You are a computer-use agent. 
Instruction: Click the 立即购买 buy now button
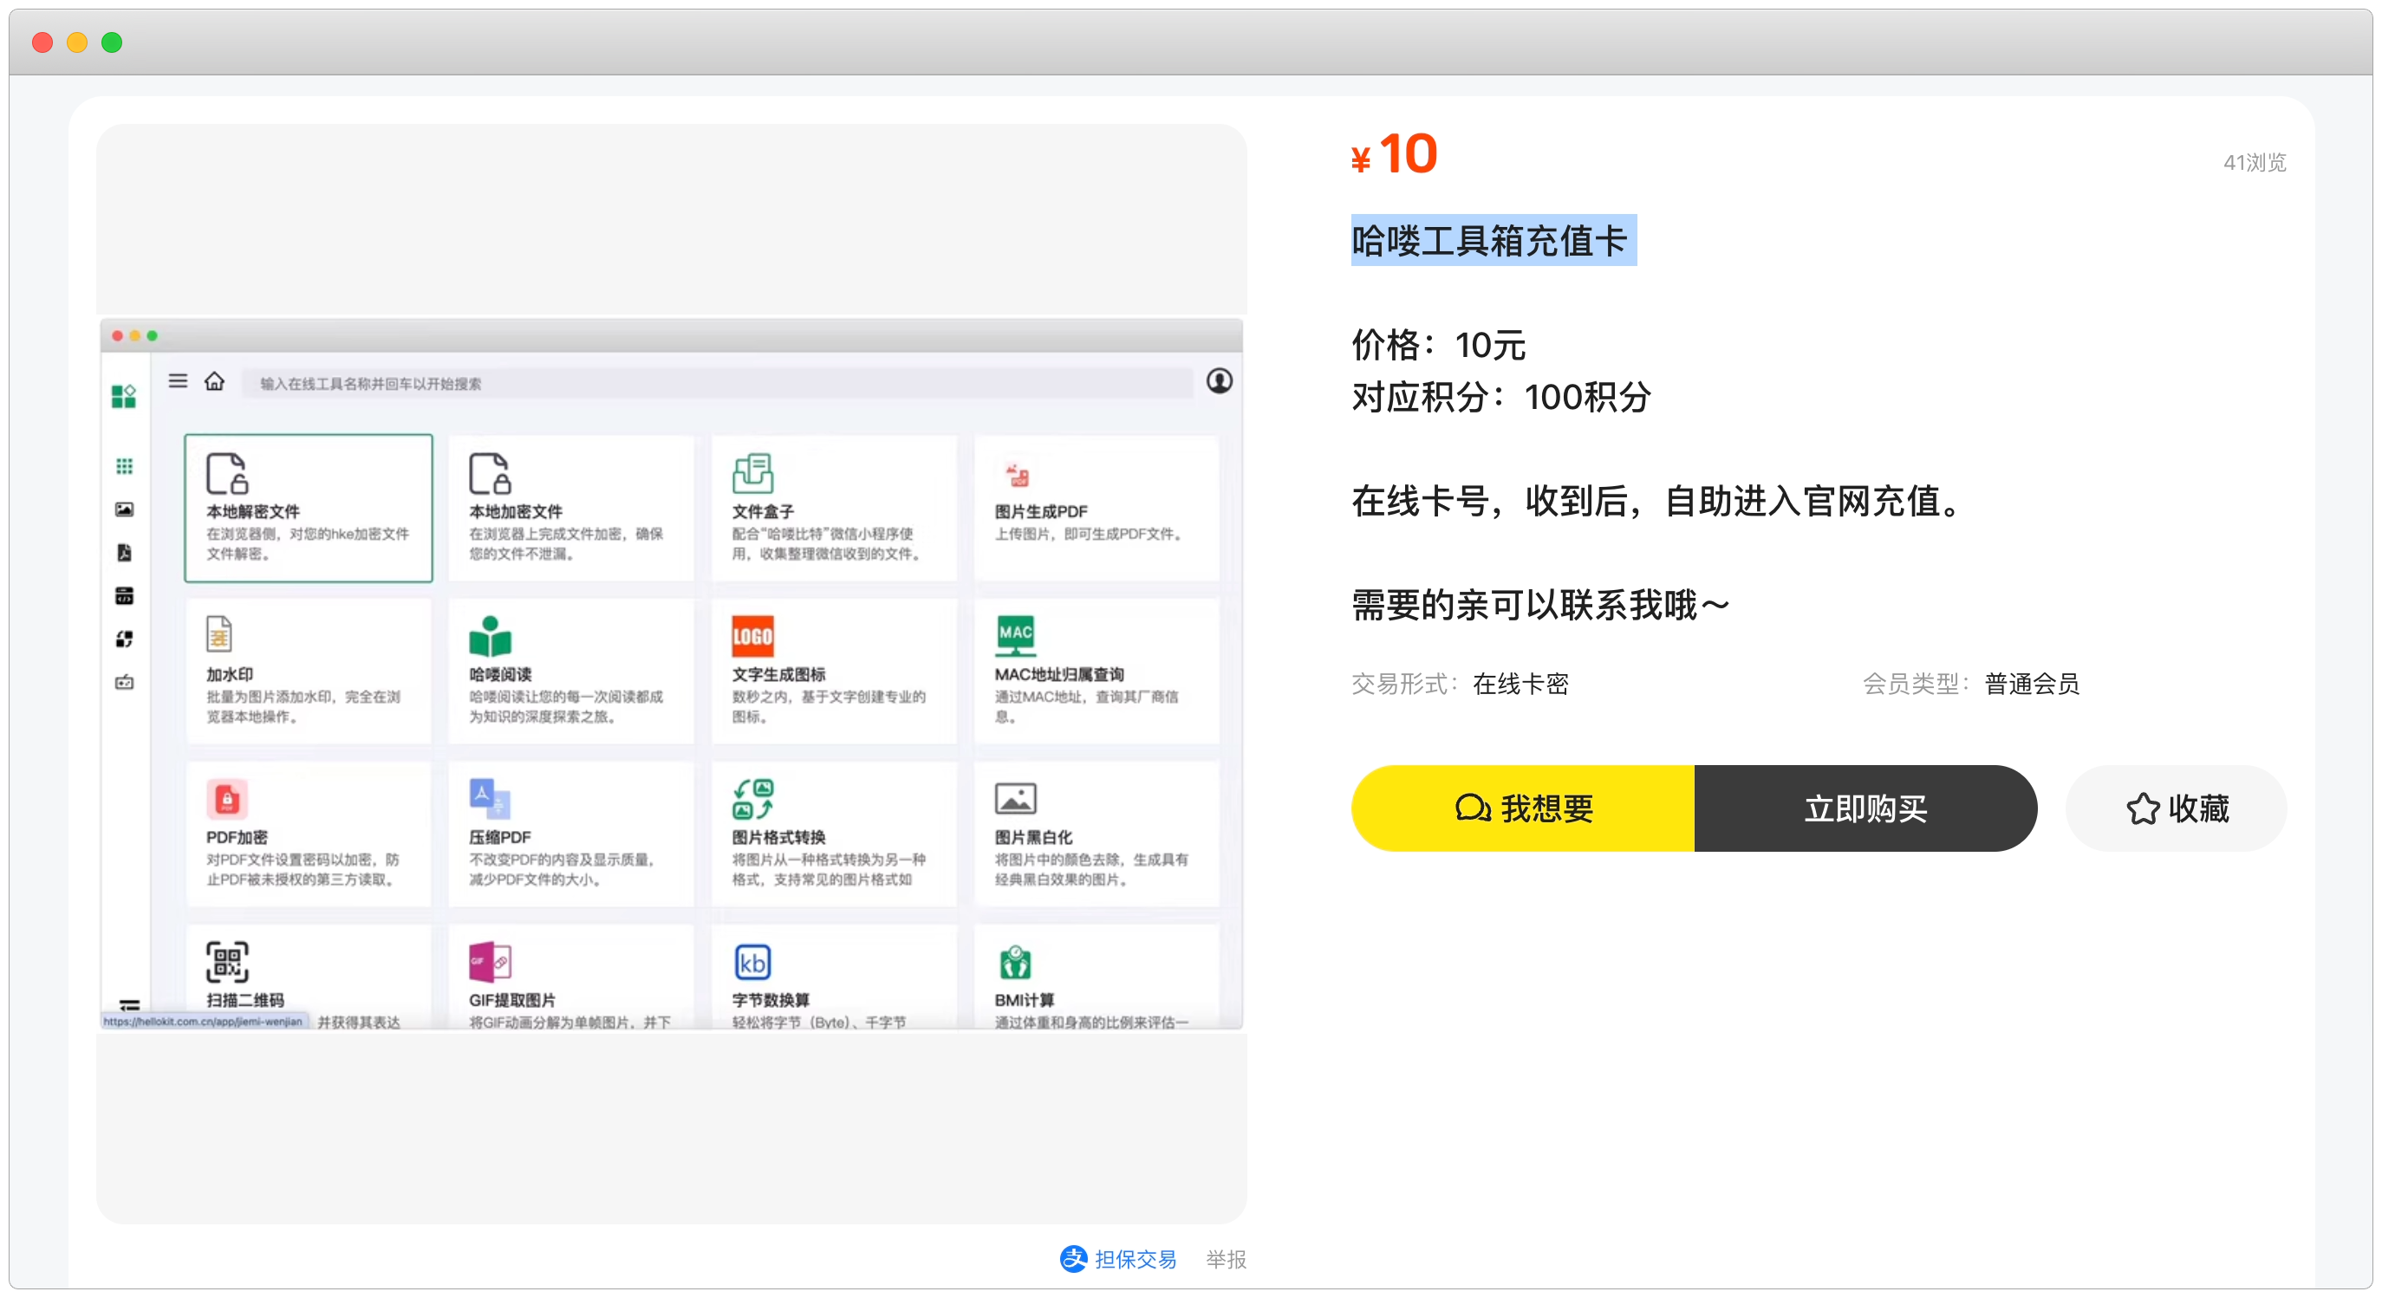coord(1865,808)
